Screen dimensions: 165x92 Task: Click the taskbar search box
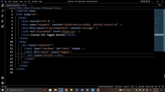(24, 90)
